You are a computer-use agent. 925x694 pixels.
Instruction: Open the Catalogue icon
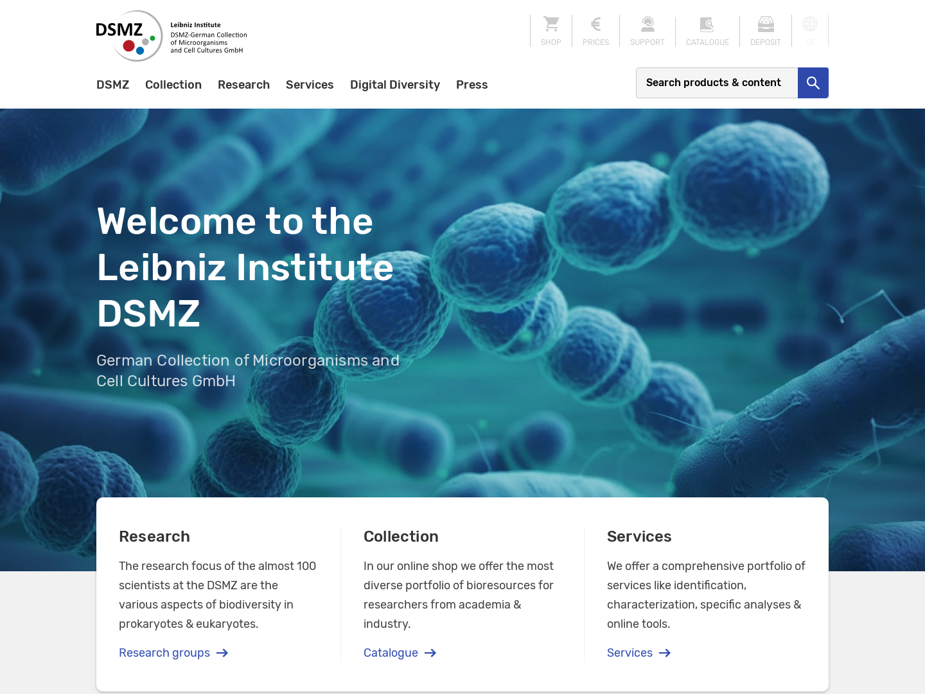(x=707, y=24)
